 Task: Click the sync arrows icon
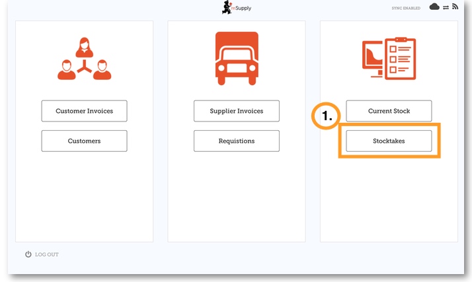[446, 7]
